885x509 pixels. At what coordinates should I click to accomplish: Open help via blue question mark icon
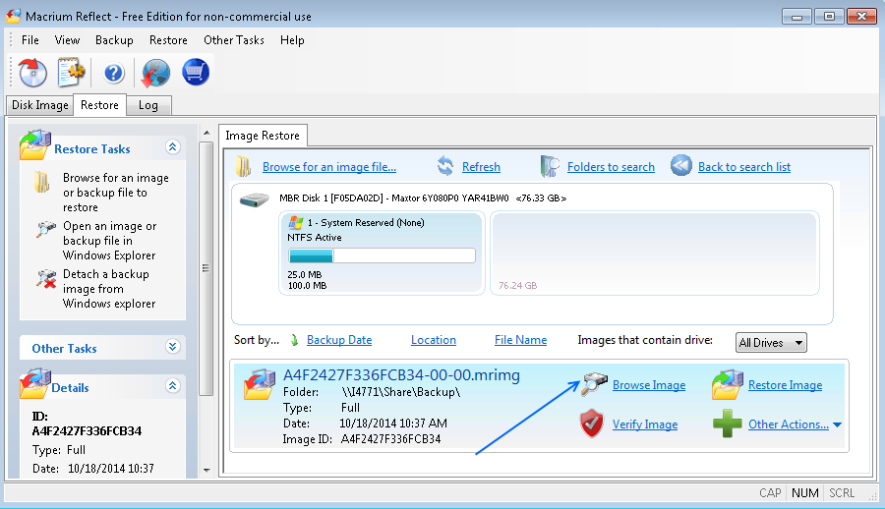[x=113, y=73]
